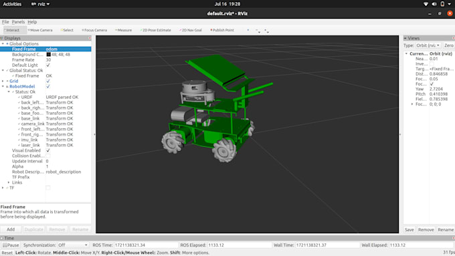
Task: Open the clock calendar showing Jul 16 19:28
Action: pos(227,4)
